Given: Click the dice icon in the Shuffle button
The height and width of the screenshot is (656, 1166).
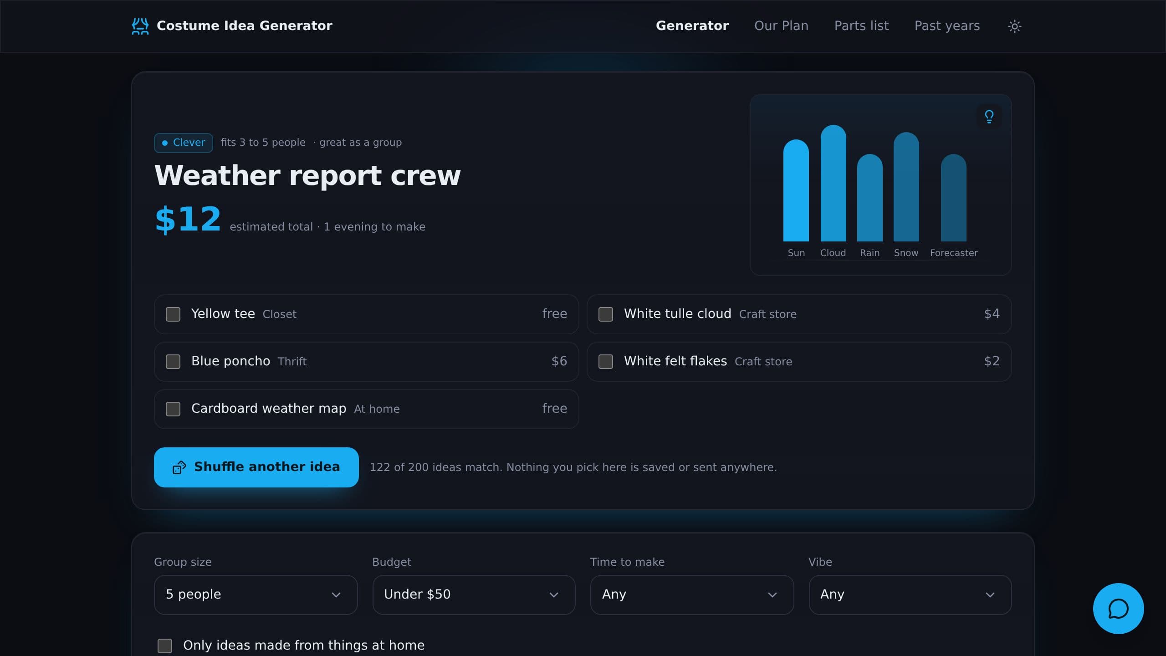Looking at the screenshot, I should (179, 467).
